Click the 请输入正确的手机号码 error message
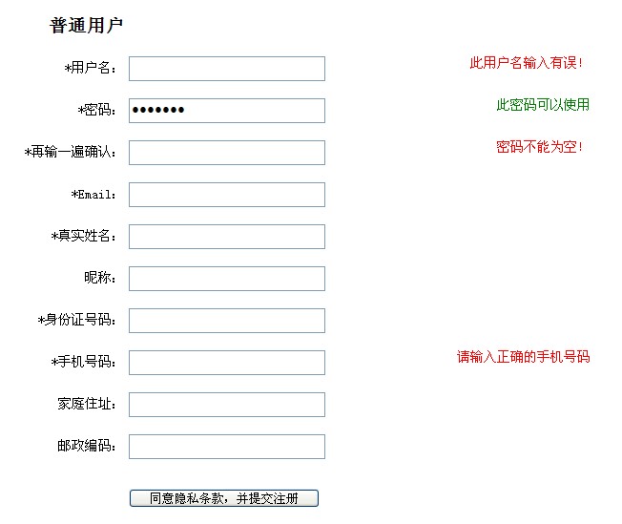 [x=523, y=357]
